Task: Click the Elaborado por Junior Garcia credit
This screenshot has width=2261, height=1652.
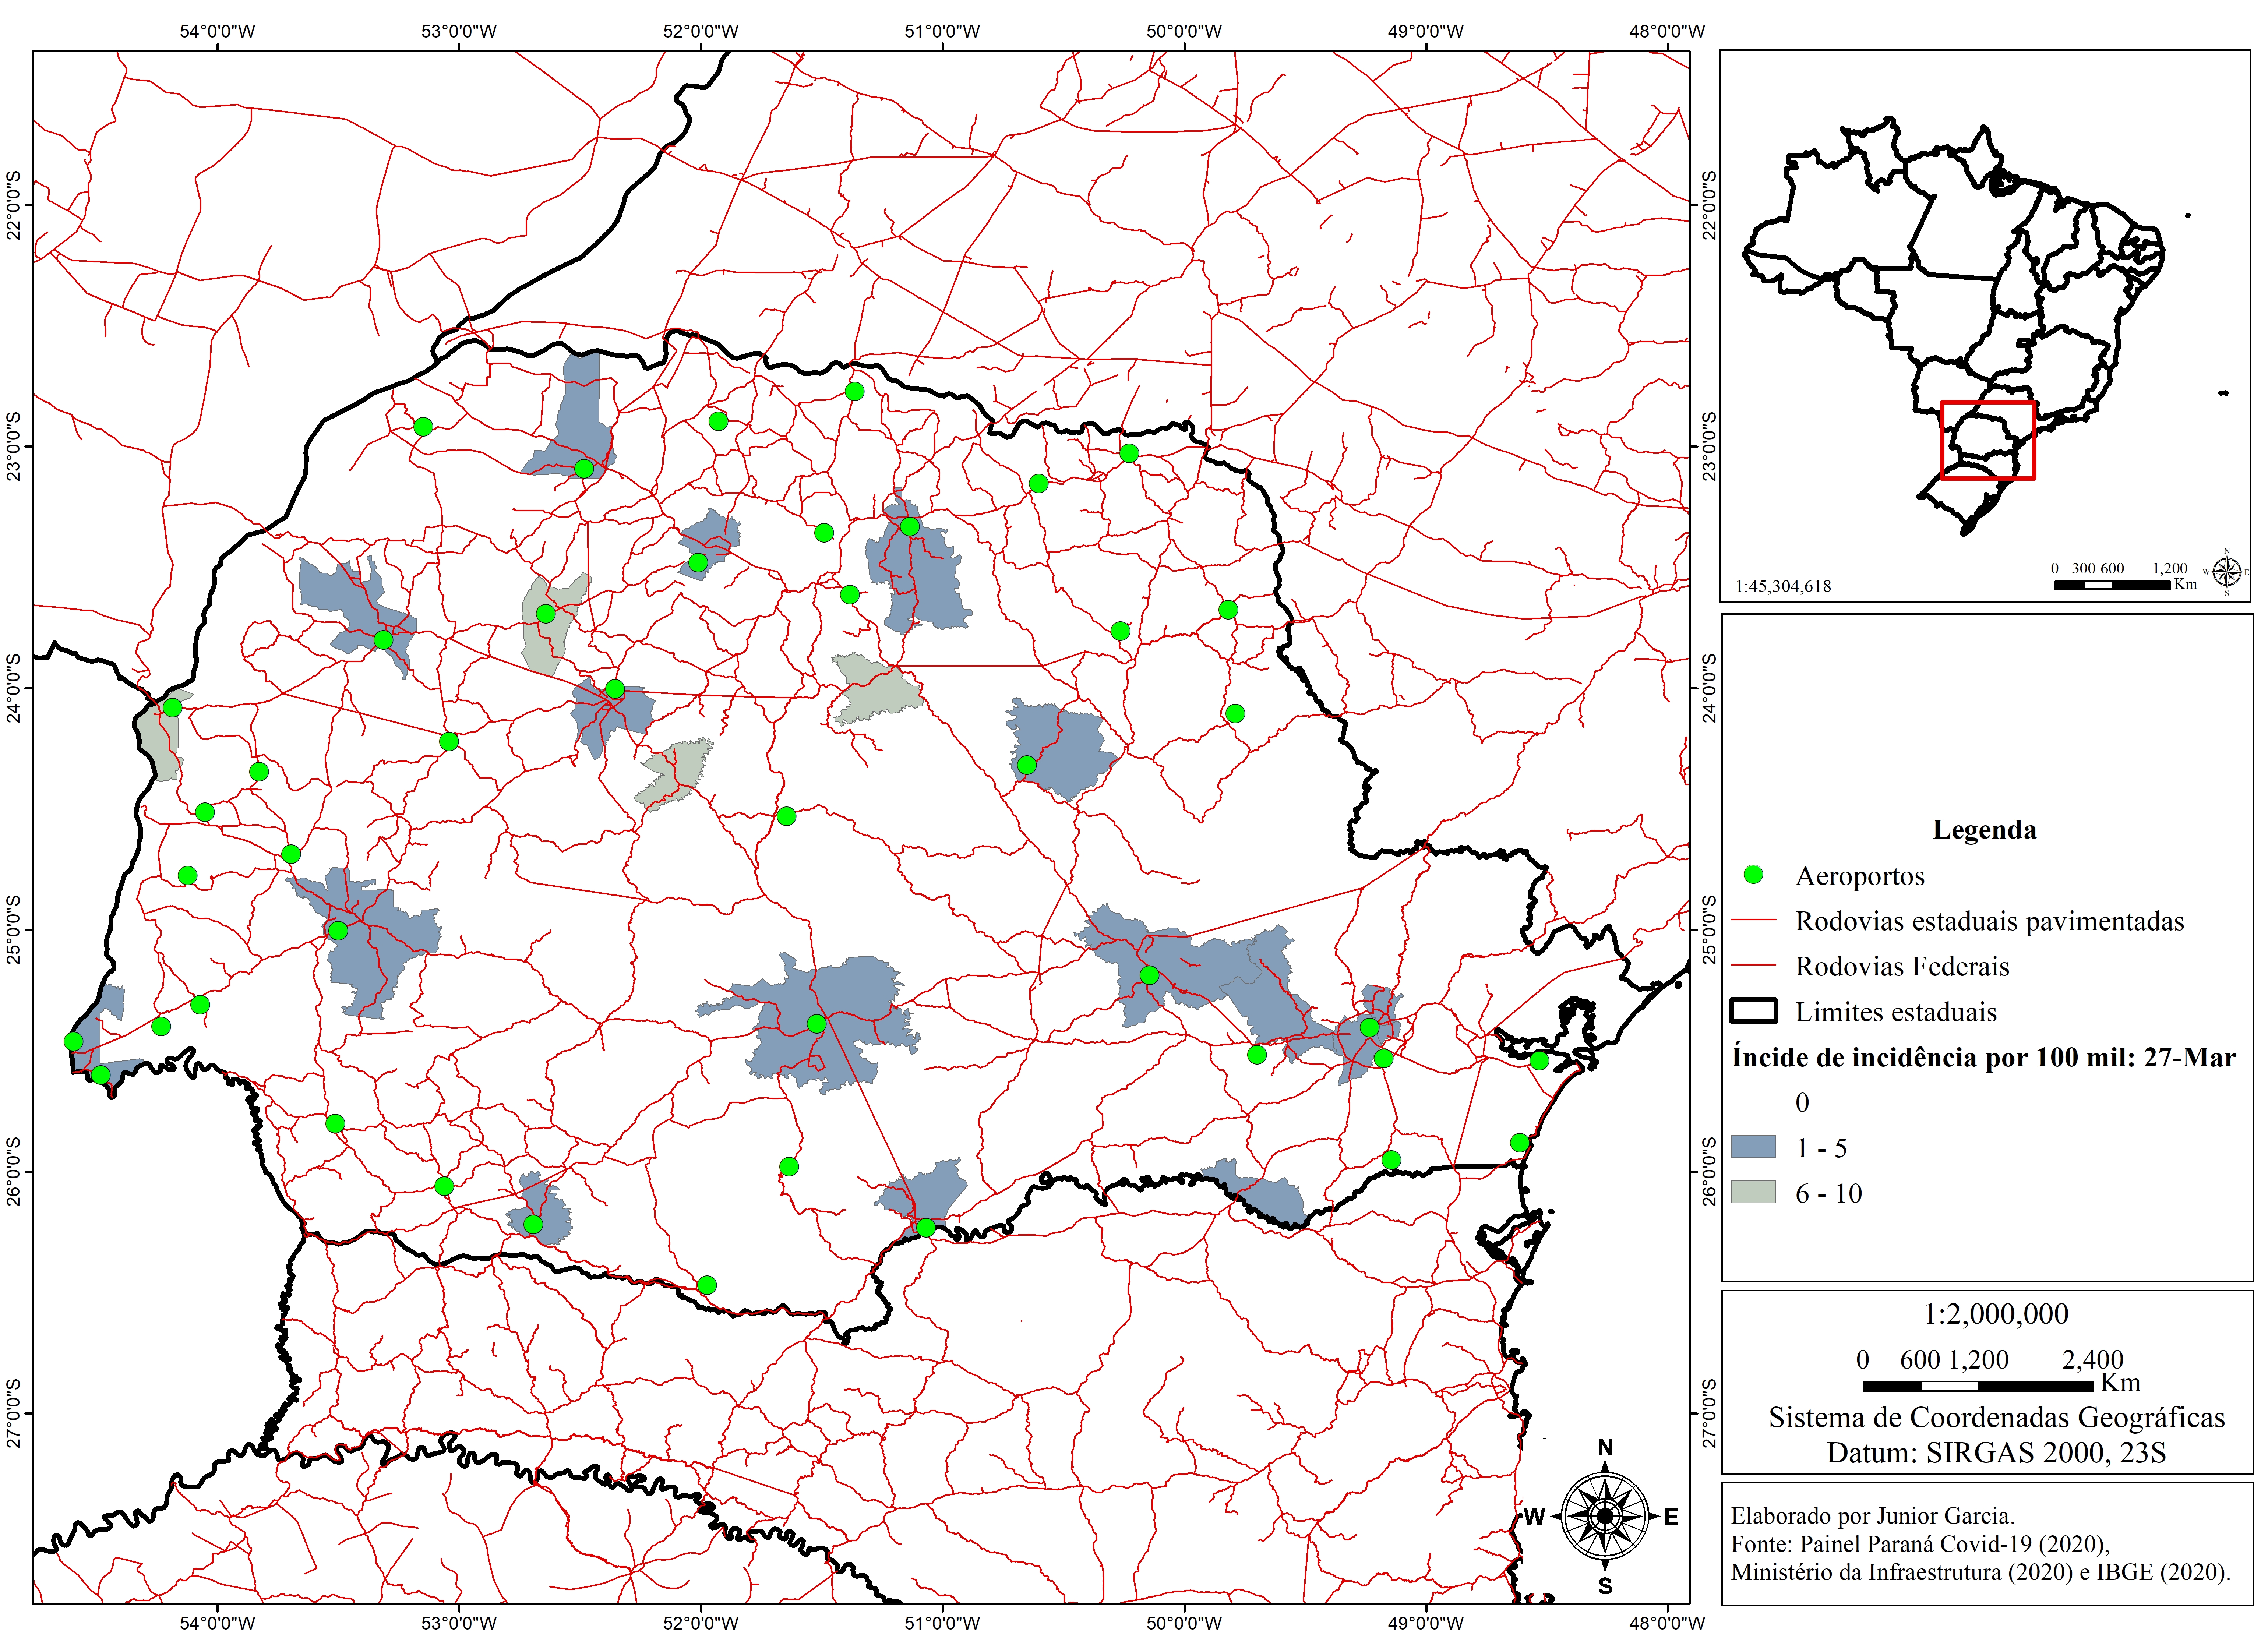Action: point(1873,1516)
